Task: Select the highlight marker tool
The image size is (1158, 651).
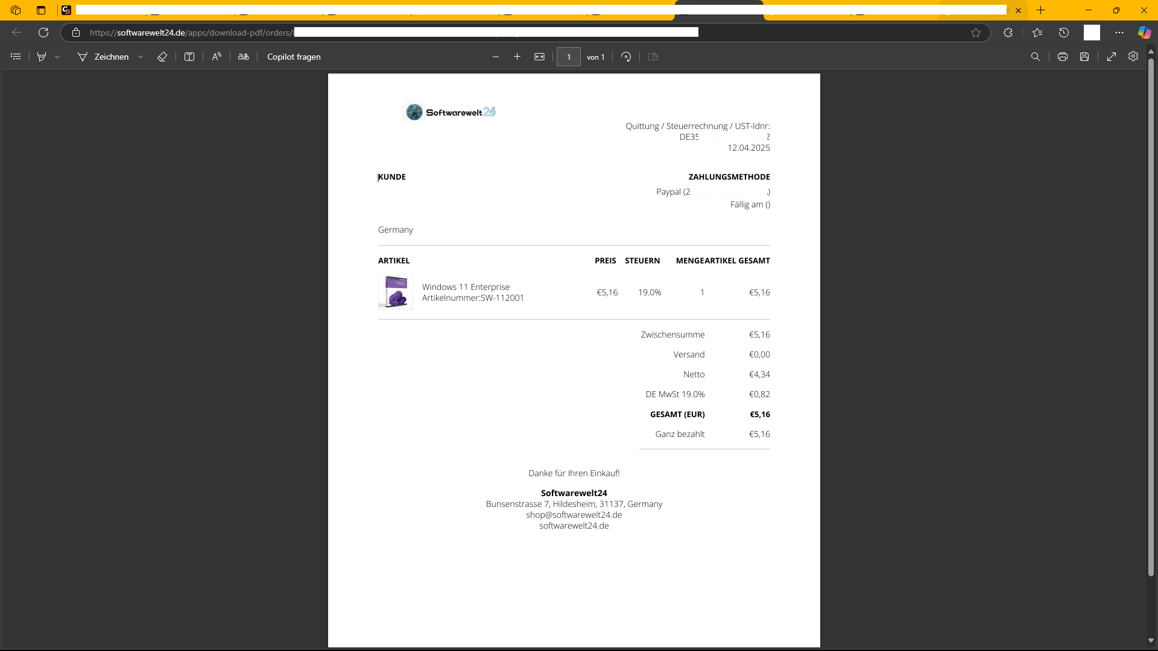Action: pos(42,57)
